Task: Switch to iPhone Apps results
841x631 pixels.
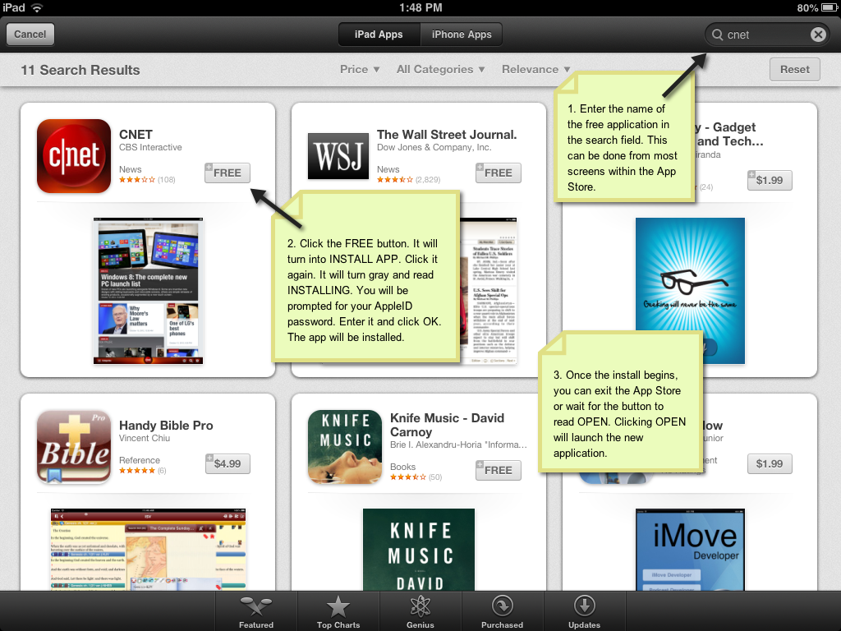Action: [x=462, y=35]
